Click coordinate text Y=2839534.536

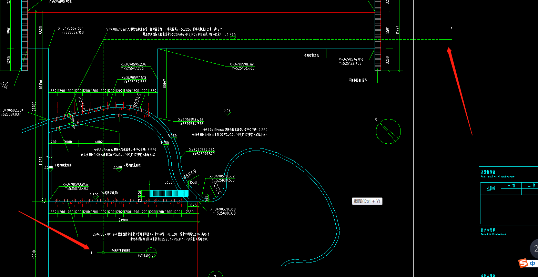point(191,124)
